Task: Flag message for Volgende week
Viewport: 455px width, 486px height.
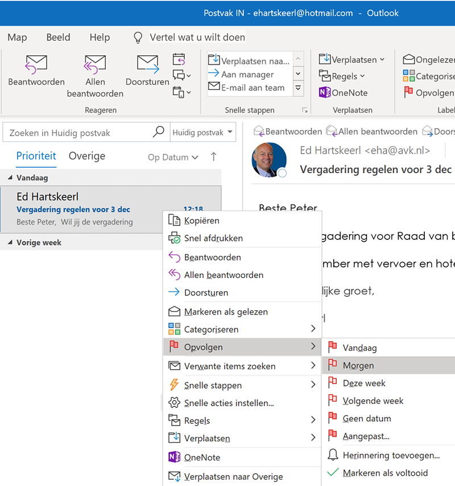Action: click(389, 401)
